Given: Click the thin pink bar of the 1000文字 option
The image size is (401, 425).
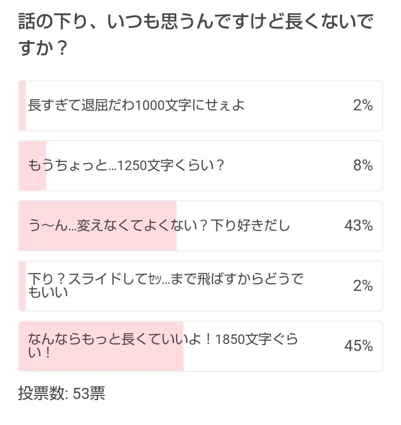Looking at the screenshot, I should coord(22,106).
